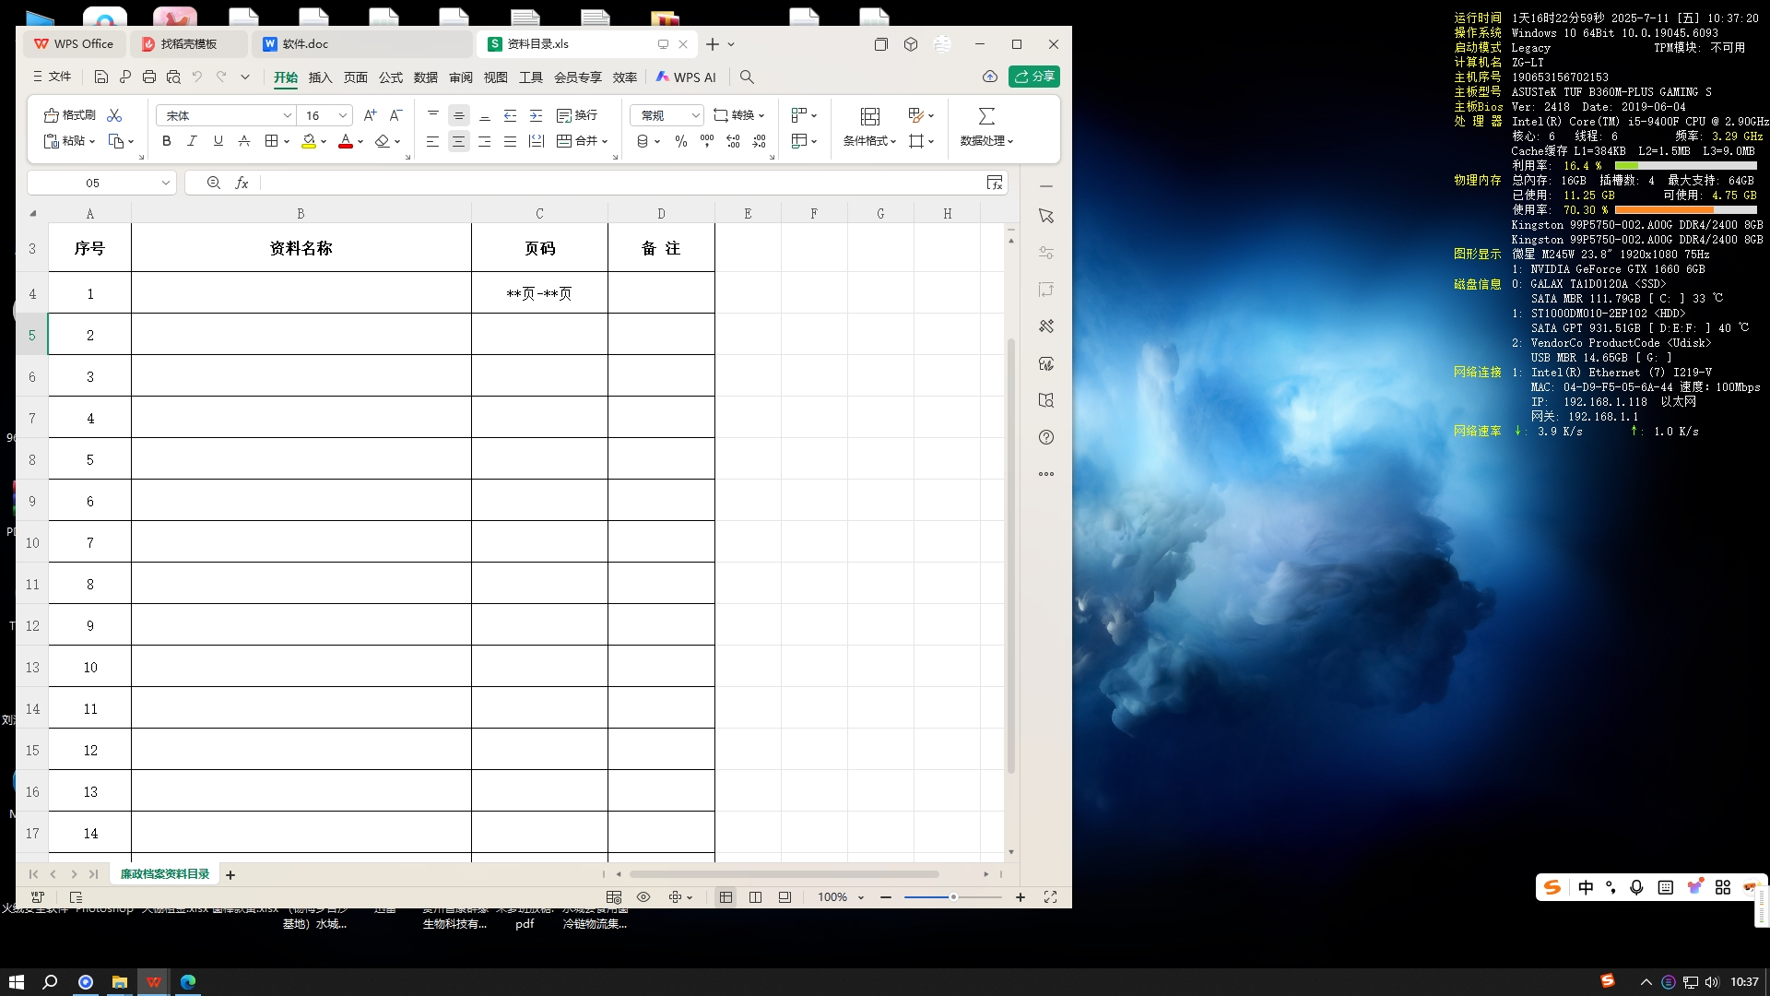
Task: Click in the formula bar input
Action: pos(622,183)
